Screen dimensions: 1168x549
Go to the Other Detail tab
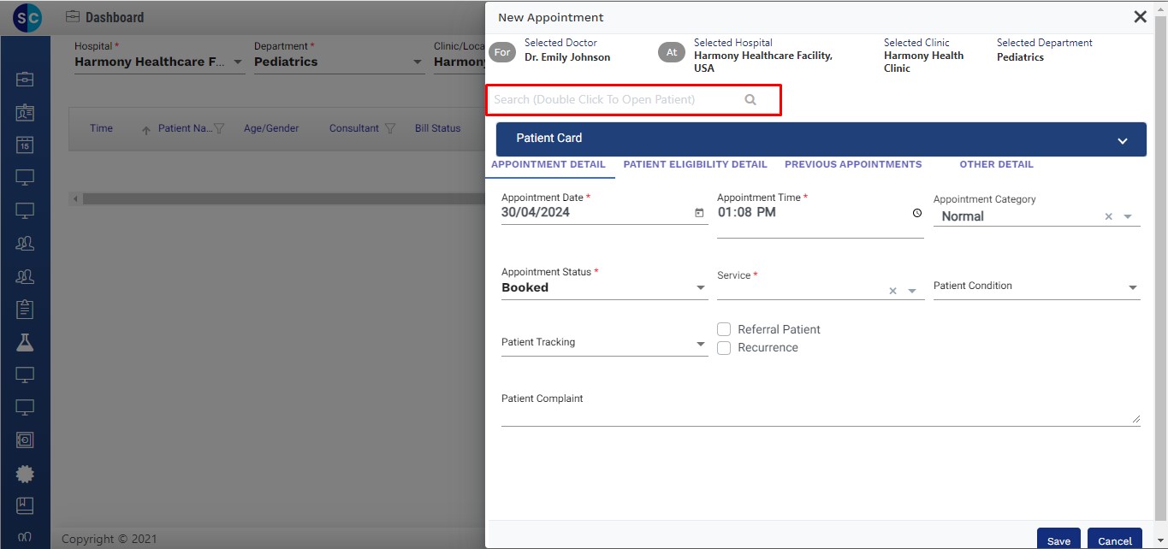pyautogui.click(x=996, y=164)
